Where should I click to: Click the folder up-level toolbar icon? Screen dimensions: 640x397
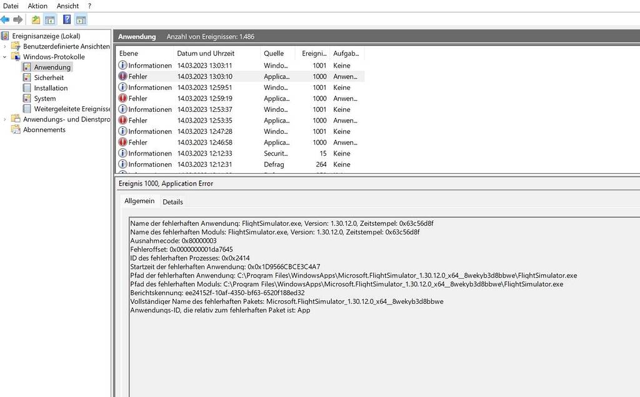[36, 19]
